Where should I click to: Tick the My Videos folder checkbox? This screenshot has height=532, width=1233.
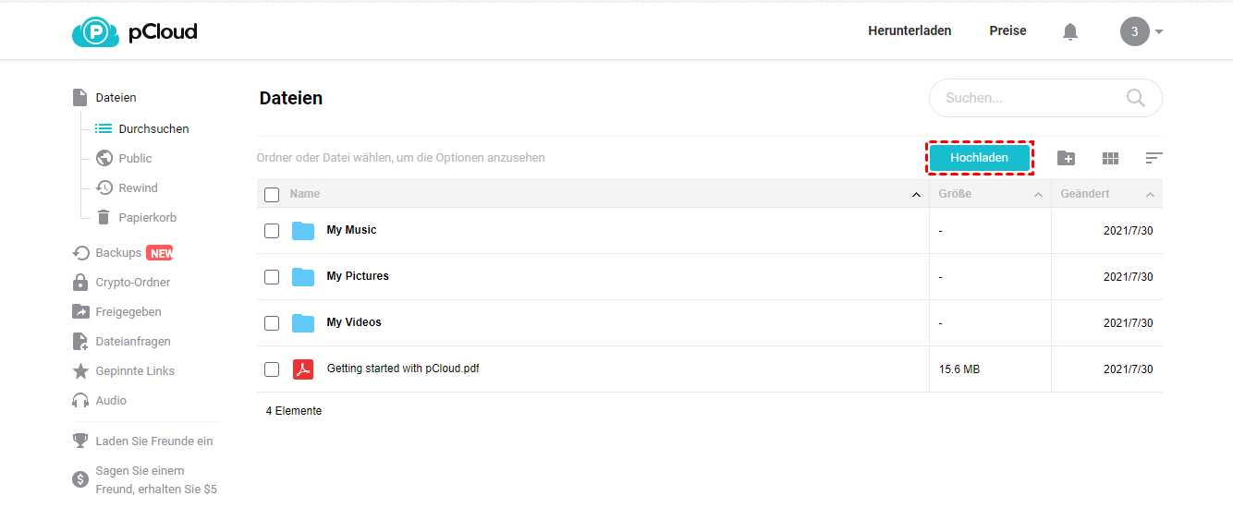click(x=272, y=323)
